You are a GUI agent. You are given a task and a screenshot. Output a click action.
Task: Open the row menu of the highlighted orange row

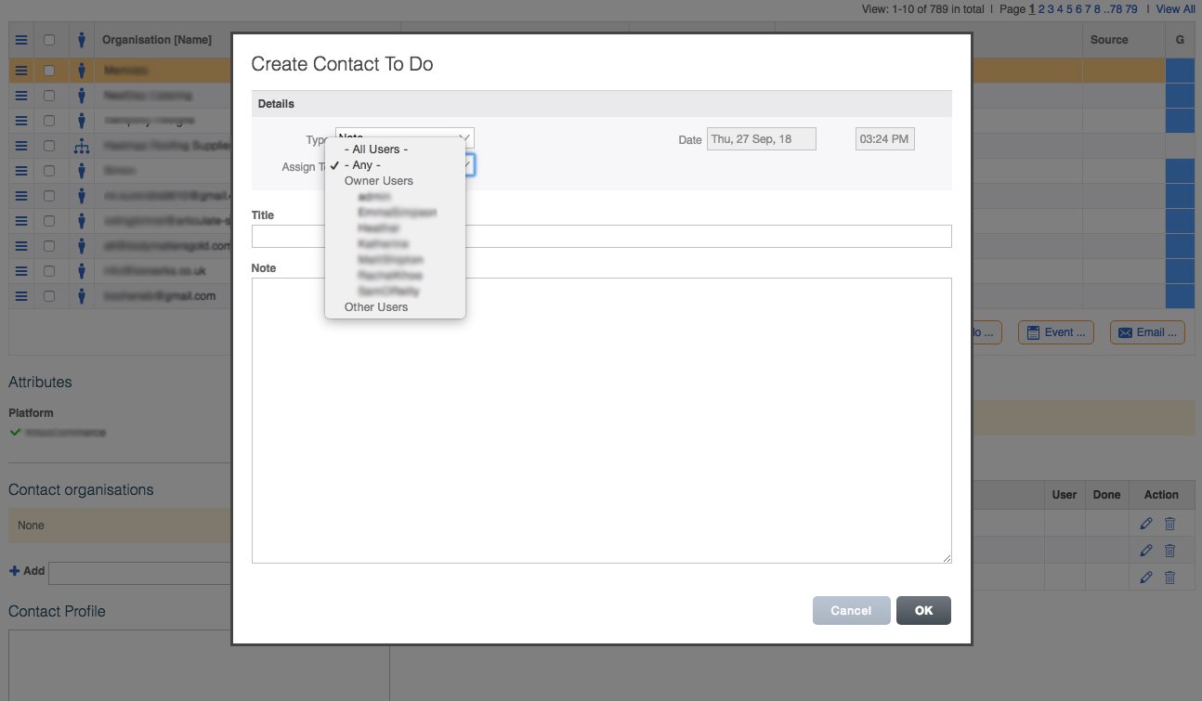tap(20, 70)
